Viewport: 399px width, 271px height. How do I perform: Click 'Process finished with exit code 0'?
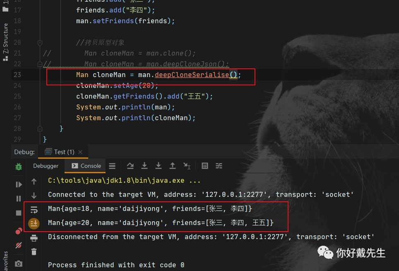(116, 265)
